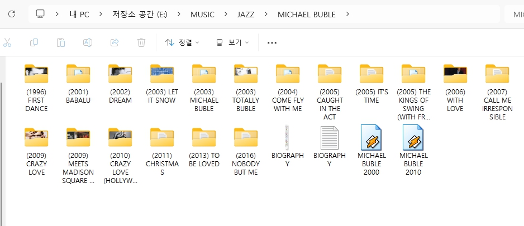Image resolution: width=524 pixels, height=226 pixels.
Task: Open the 정렬 sort dropdown
Action: tap(182, 42)
